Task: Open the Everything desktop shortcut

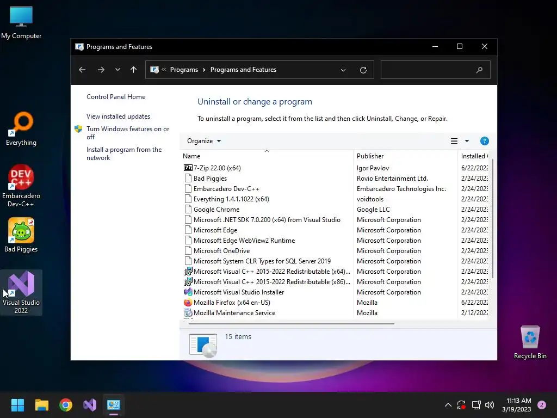Action: [21, 128]
